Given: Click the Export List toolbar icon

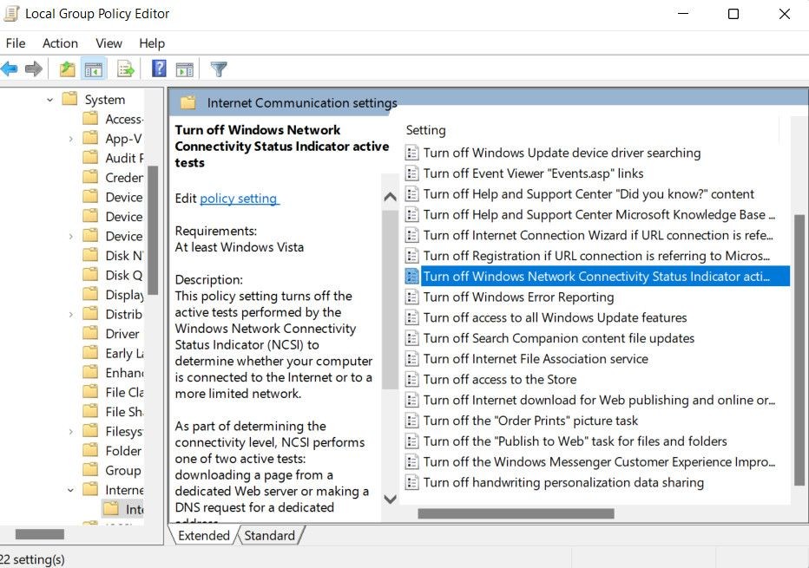Looking at the screenshot, I should coord(125,69).
